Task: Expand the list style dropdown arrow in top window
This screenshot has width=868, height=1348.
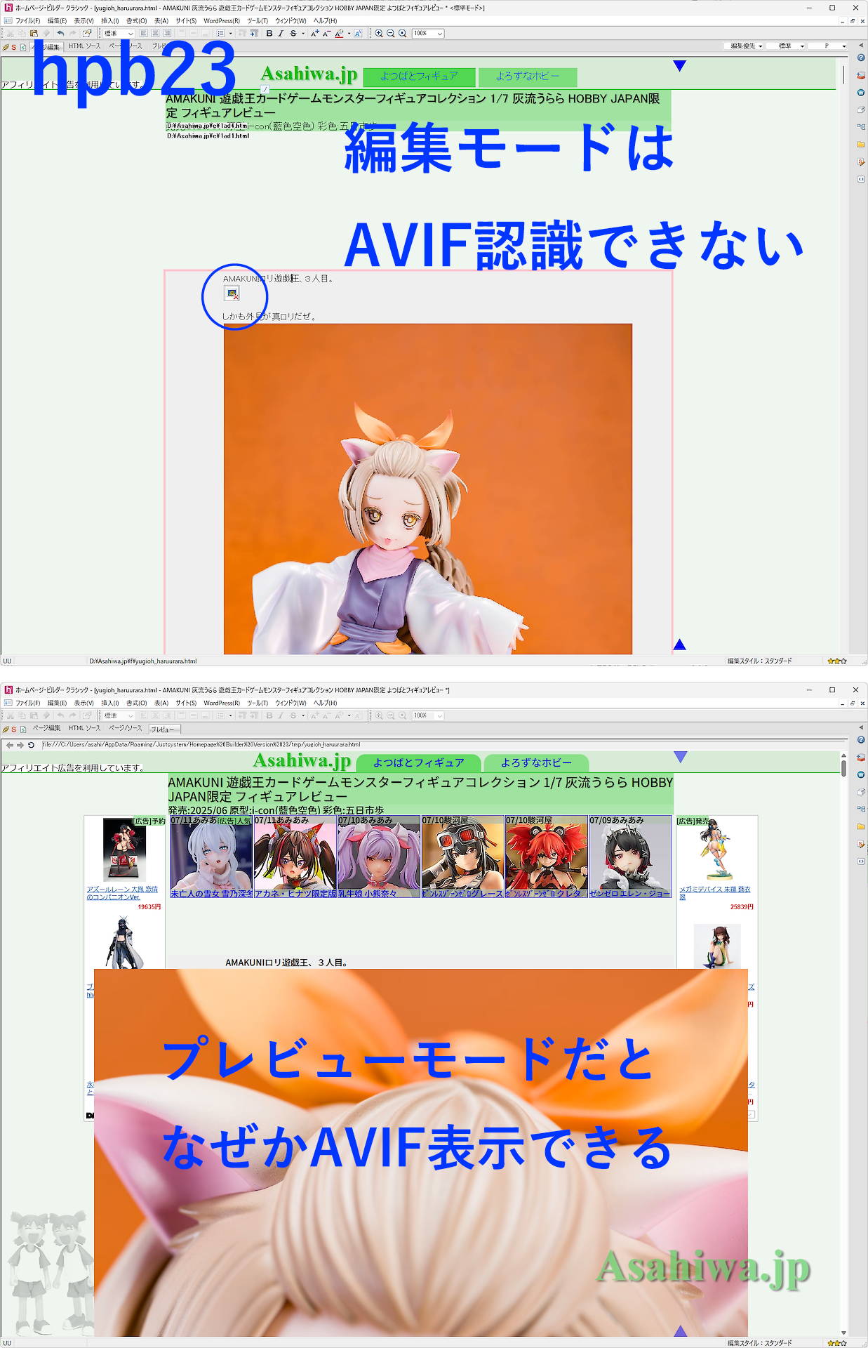Action: (x=230, y=34)
